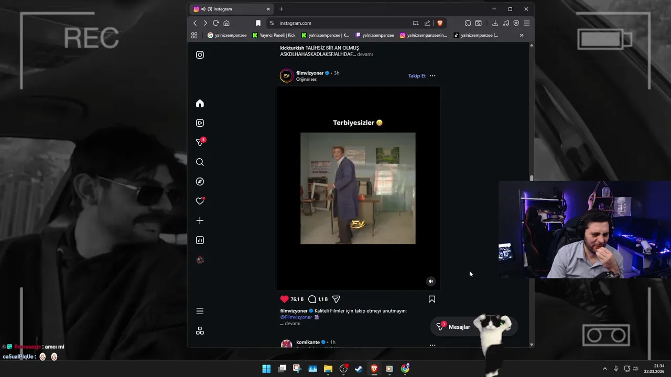Show likes count 76,1 B
This screenshot has width=671, height=377.
pos(297,299)
